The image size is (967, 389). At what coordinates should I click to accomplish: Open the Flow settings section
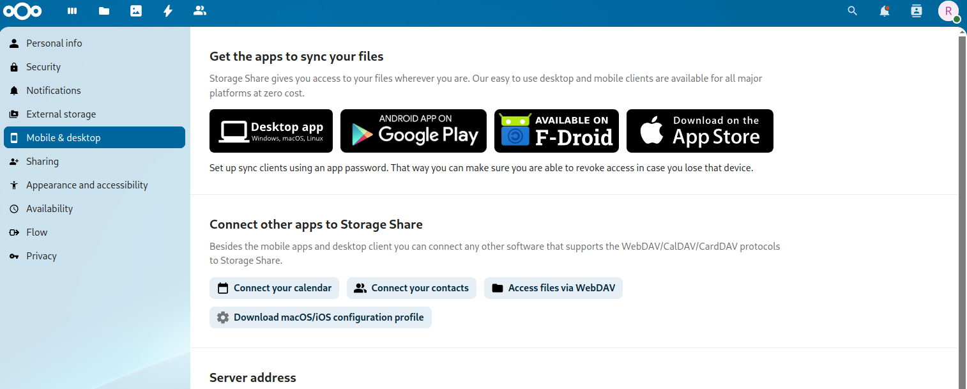pos(95,233)
